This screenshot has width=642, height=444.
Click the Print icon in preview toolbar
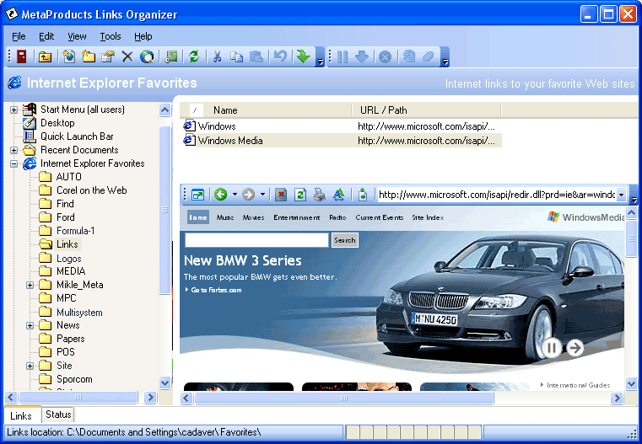point(320,195)
